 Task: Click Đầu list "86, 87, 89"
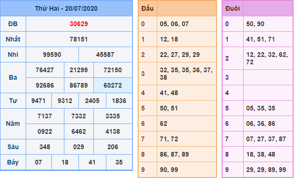tap(175, 154)
